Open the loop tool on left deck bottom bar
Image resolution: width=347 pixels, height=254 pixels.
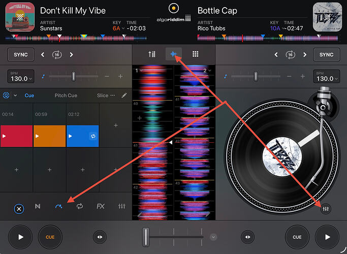[x=80, y=206]
